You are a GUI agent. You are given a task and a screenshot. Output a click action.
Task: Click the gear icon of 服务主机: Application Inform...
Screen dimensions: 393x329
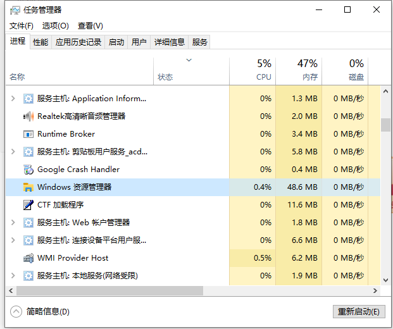(x=28, y=99)
